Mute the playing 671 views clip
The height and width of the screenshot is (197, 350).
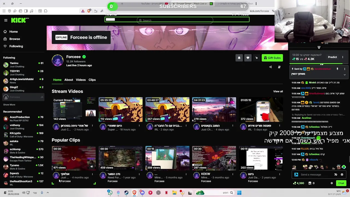coord(92,166)
